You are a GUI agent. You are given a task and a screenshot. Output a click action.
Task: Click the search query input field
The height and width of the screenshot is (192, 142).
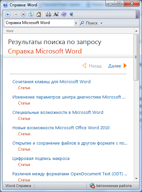[x=39, y=23]
